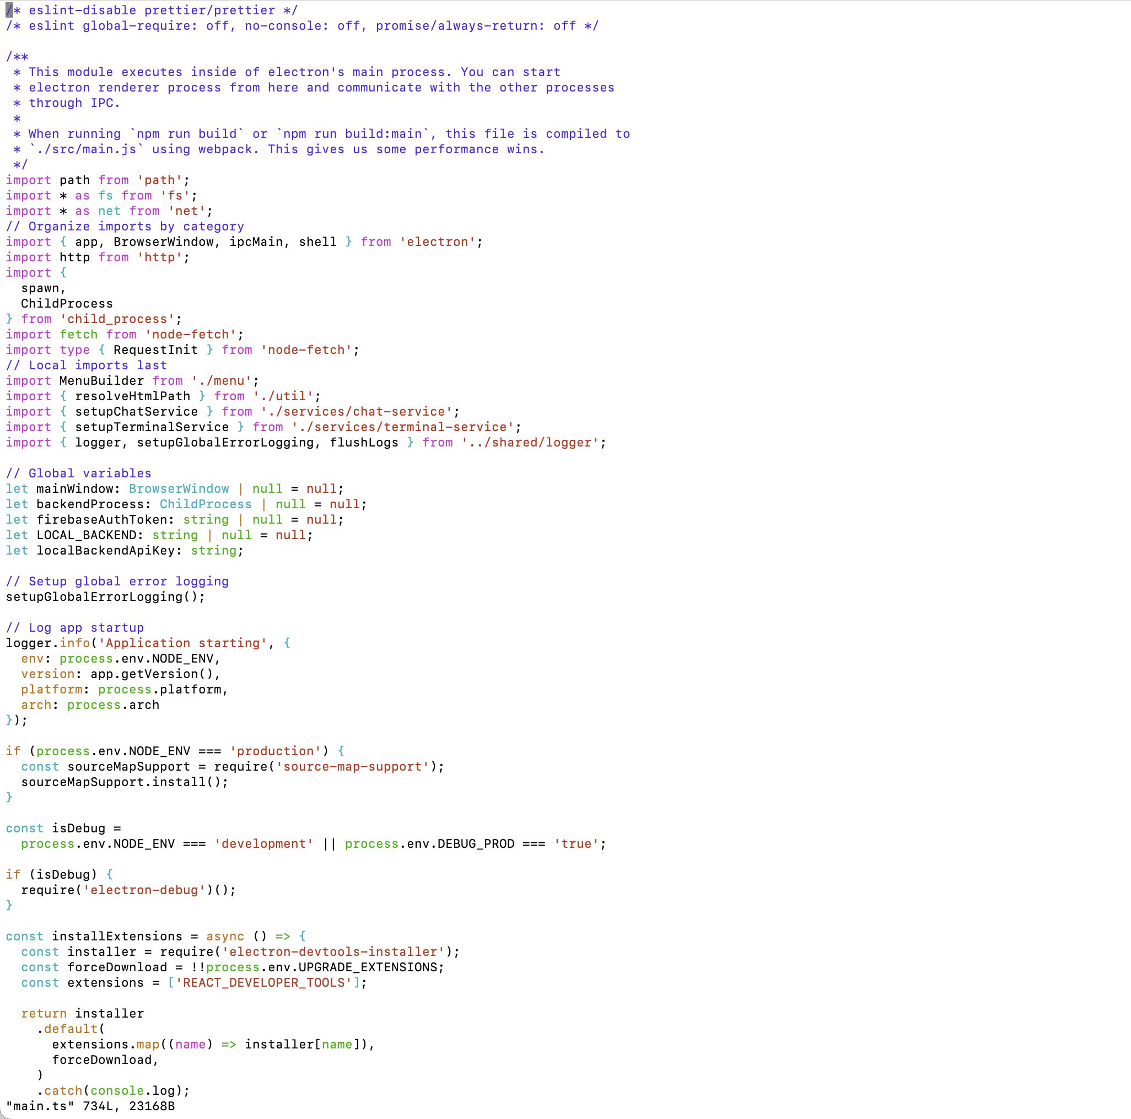Click the status line '"main.ts" 734L, 23168B'

pos(90,1106)
